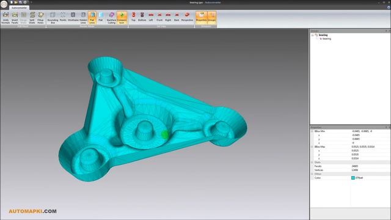Select the bold bearing root group
The image size is (391, 220).
coord(323,35)
